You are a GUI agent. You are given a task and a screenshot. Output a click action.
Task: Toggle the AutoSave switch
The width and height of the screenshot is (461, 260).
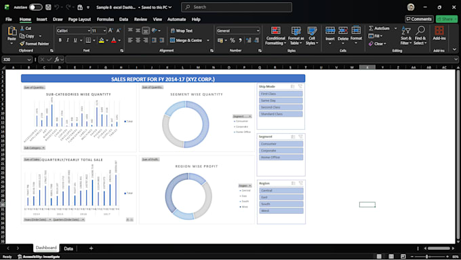35,7
